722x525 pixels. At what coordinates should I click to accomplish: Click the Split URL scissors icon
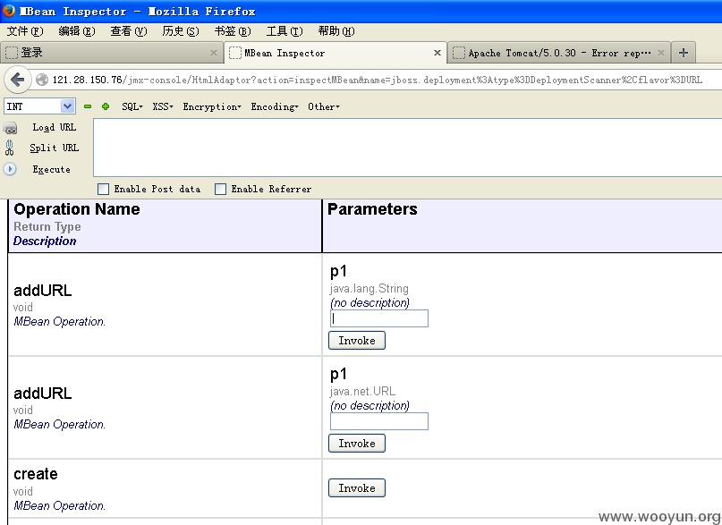(x=9, y=148)
